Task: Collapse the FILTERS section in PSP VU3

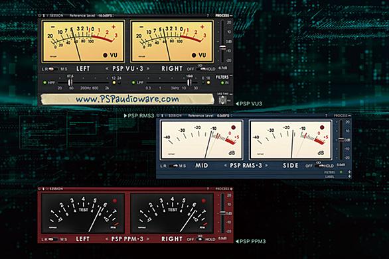Action: click(x=231, y=76)
